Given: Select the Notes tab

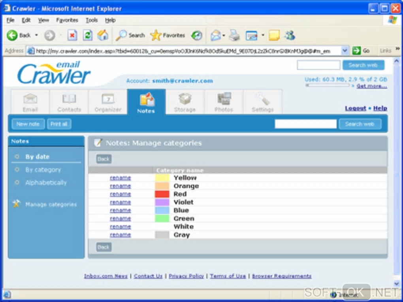Looking at the screenshot, I should click(x=146, y=102).
